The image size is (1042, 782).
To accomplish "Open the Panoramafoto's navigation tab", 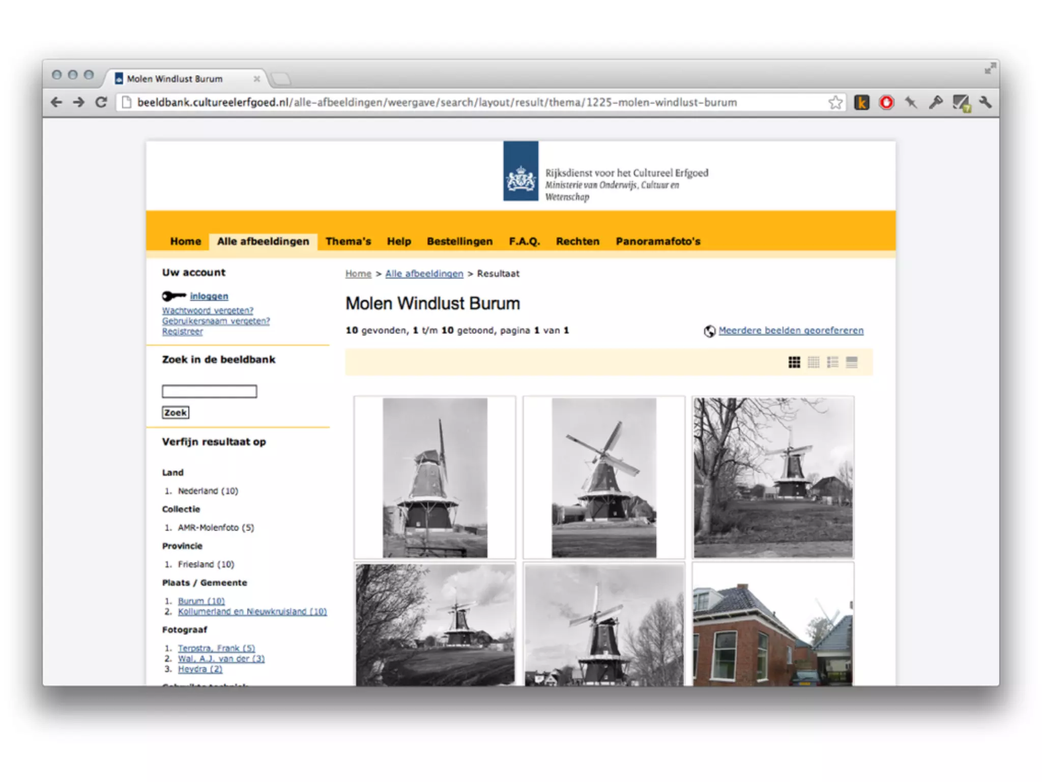I will click(657, 241).
